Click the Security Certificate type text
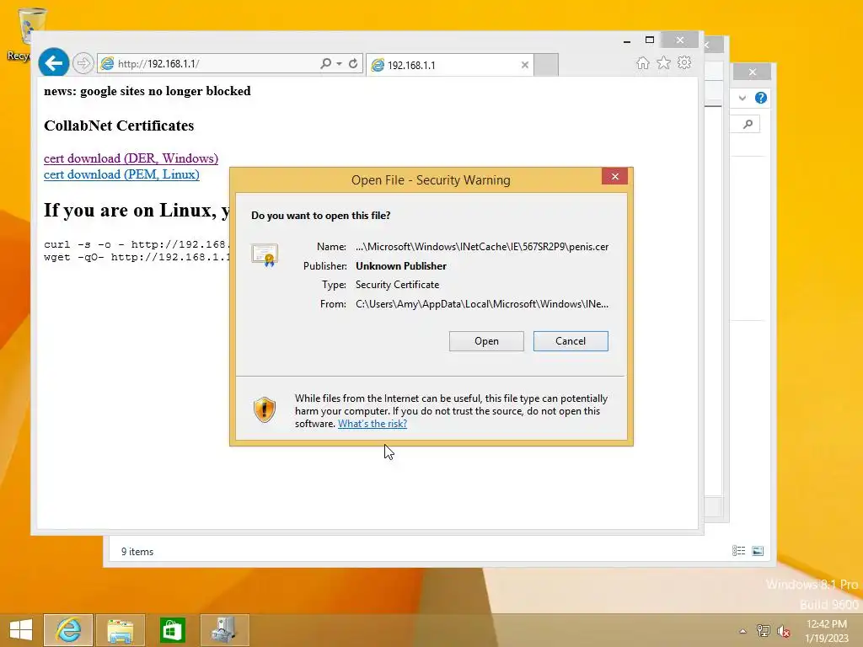The height and width of the screenshot is (647, 863). 398,285
